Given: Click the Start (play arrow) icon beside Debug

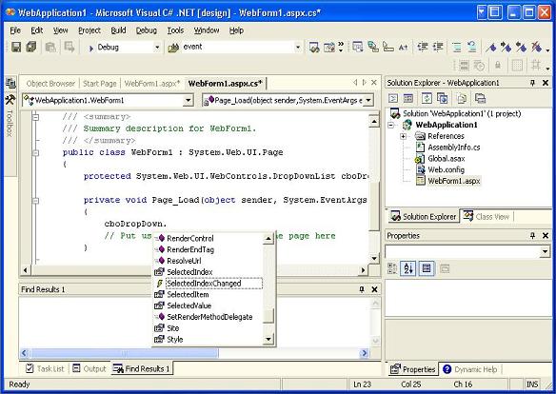Looking at the screenshot, I should [91, 48].
